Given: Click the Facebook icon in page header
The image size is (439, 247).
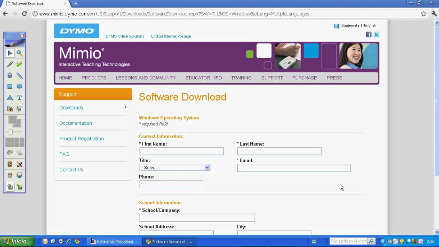Looking at the screenshot, I should tap(369, 34).
